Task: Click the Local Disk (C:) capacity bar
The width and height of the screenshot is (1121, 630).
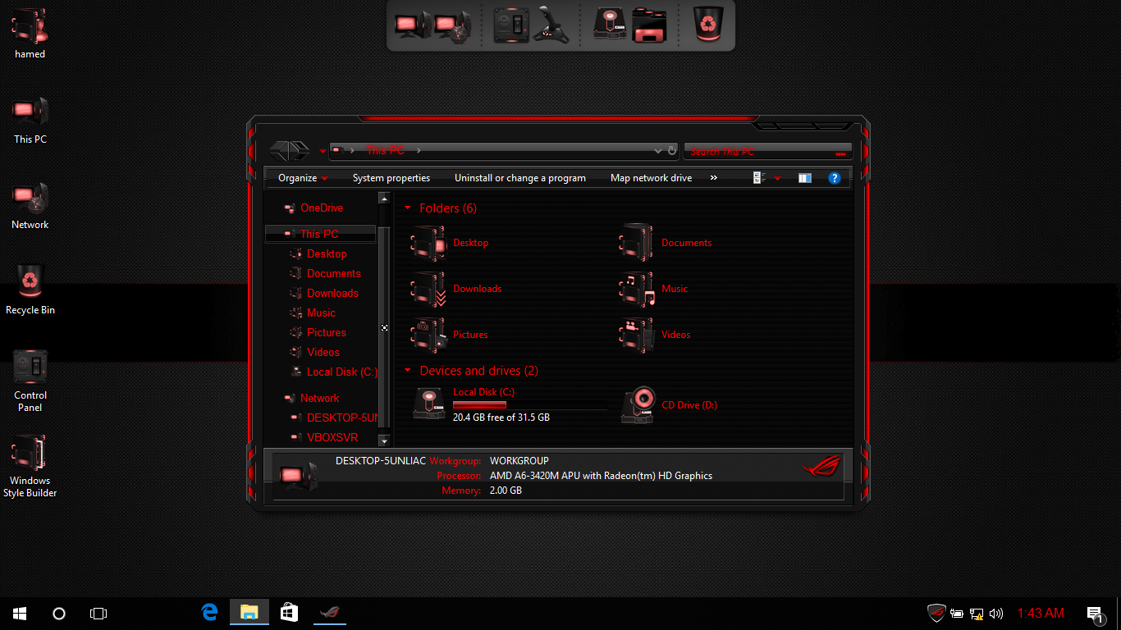Action: click(529, 404)
